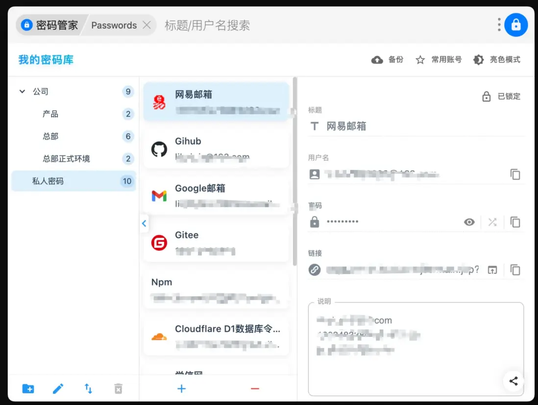Click the add folder icon

click(28, 388)
